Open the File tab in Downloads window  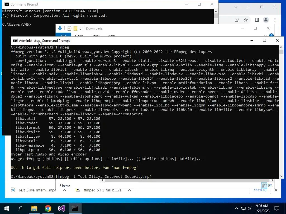(63, 35)
